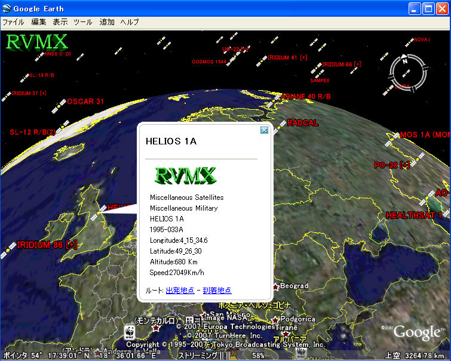Open the 表示 menu

60,22
